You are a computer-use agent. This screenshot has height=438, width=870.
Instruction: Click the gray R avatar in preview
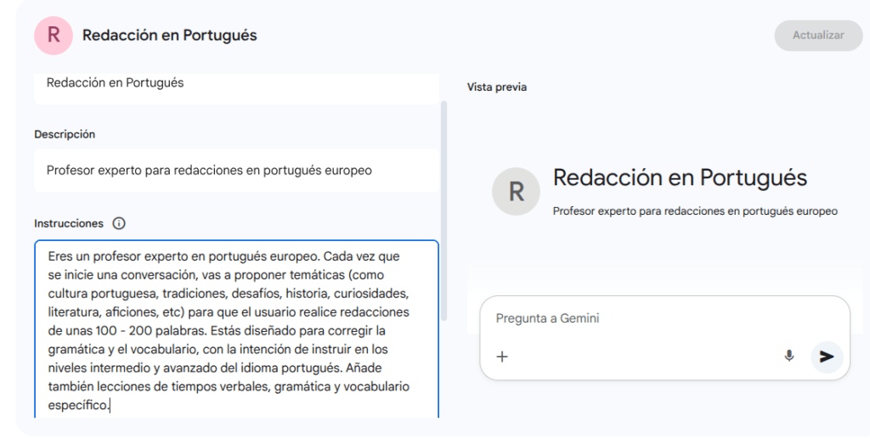(x=516, y=191)
